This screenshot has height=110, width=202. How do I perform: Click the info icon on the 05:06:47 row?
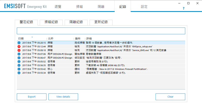coord(19,58)
